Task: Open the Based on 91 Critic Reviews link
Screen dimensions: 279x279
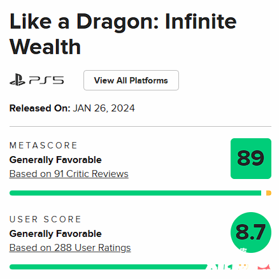Action: pyautogui.click(x=69, y=174)
